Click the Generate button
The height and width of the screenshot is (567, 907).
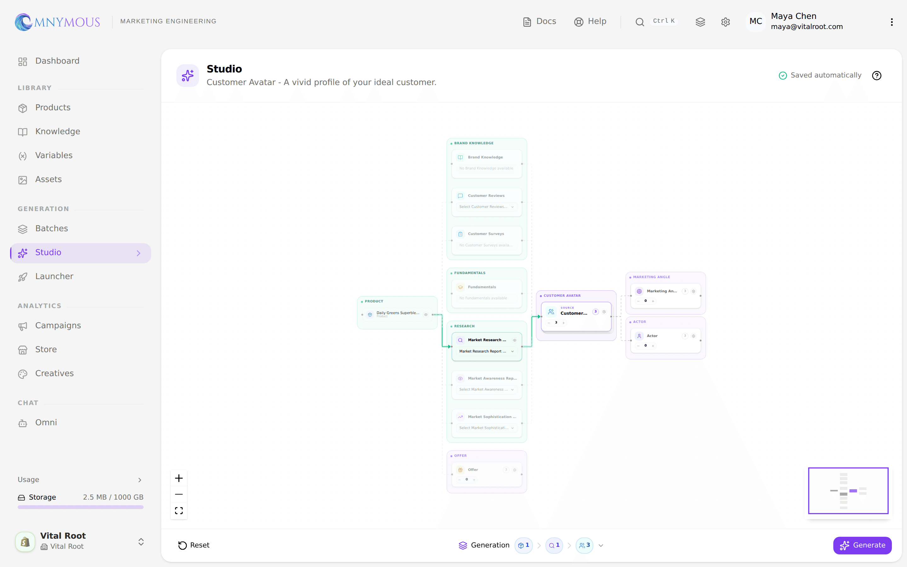tap(862, 546)
